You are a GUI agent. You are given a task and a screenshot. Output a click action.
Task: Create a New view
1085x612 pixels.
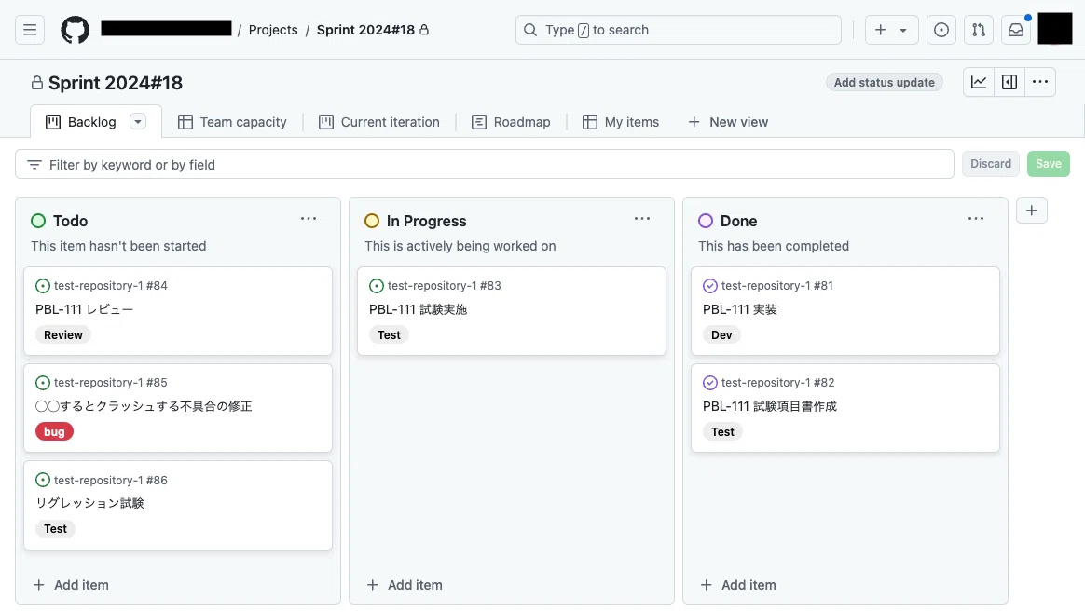[728, 122]
